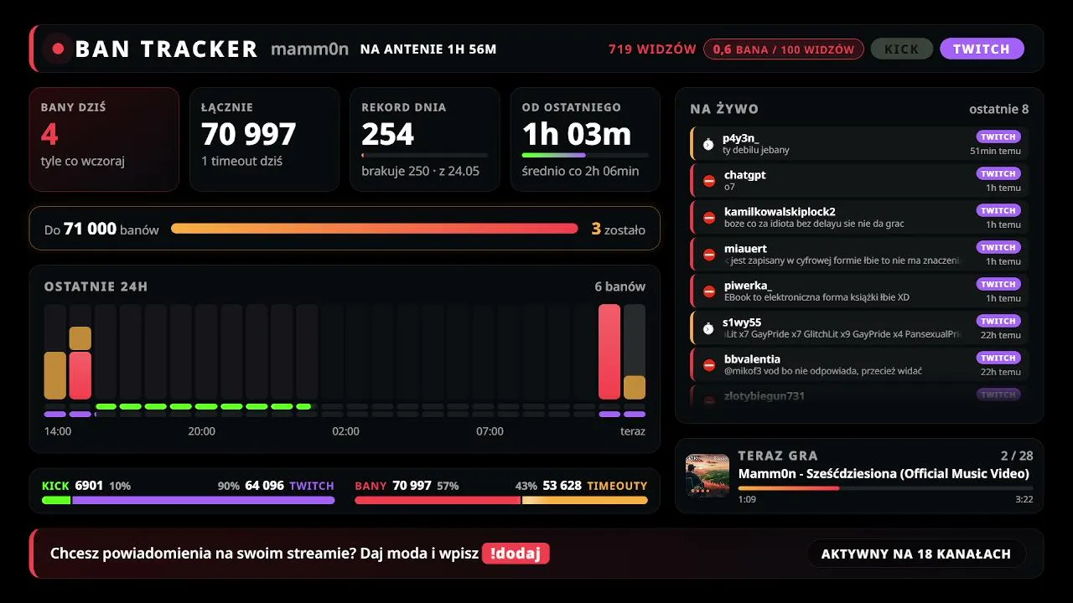This screenshot has height=603, width=1073.
Task: Click username chatgpt in live feed
Action: tap(745, 175)
